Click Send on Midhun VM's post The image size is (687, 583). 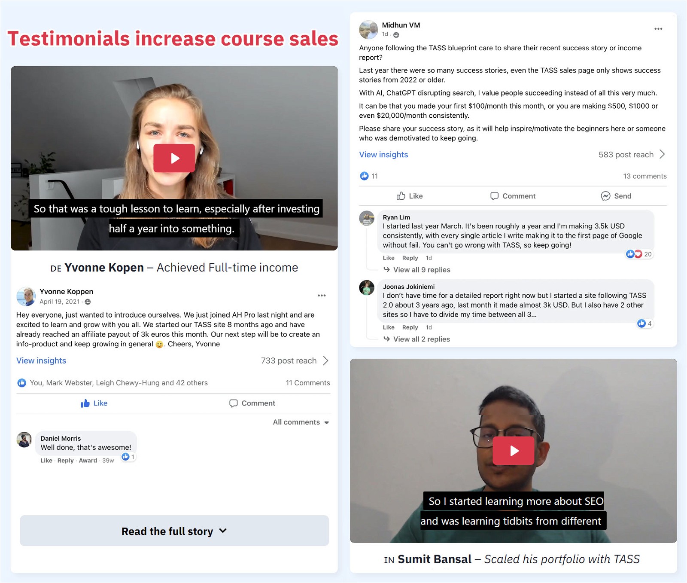click(616, 196)
